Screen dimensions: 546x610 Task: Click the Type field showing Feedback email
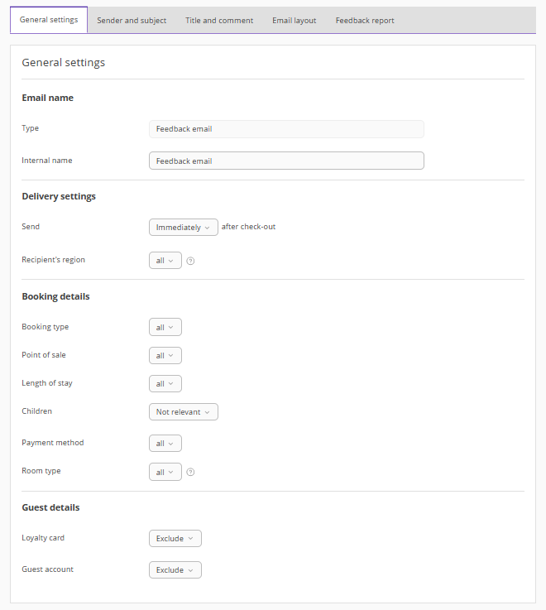click(286, 129)
